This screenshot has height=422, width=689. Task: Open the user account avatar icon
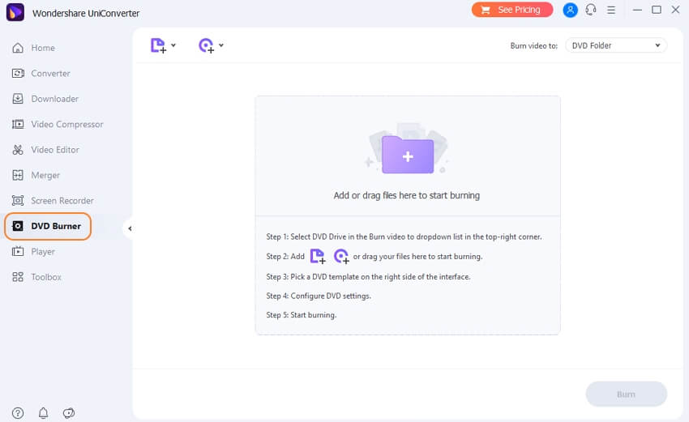[570, 10]
